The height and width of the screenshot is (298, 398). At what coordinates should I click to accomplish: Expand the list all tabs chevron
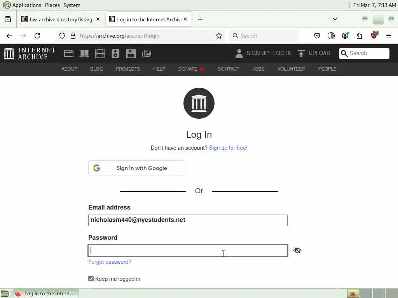point(335,19)
